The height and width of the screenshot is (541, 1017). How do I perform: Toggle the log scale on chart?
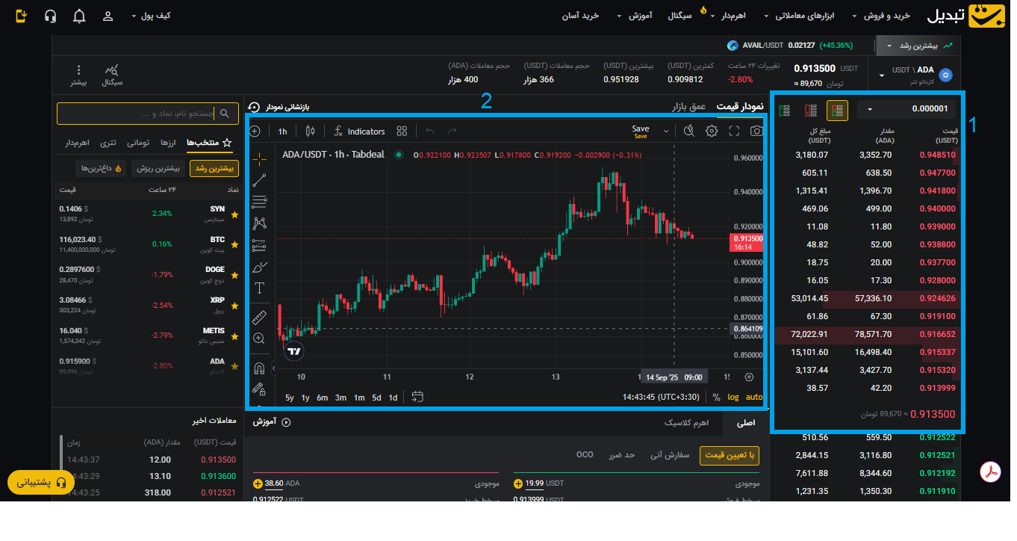(x=733, y=398)
